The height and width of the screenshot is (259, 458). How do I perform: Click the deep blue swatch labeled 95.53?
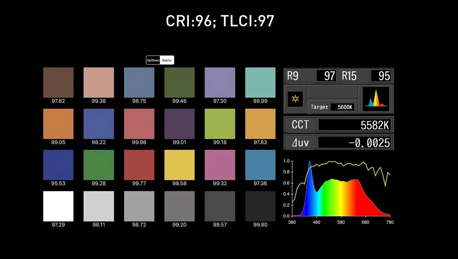58,165
